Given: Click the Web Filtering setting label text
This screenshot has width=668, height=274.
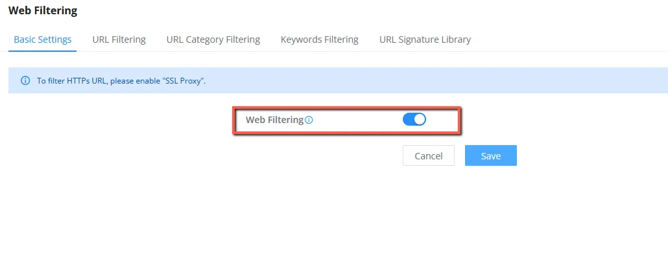Looking at the screenshot, I should (275, 120).
